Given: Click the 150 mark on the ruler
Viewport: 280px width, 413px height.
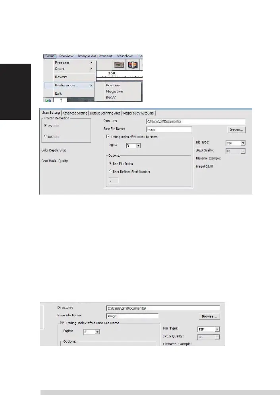Looking at the screenshot, I should pos(112,73).
